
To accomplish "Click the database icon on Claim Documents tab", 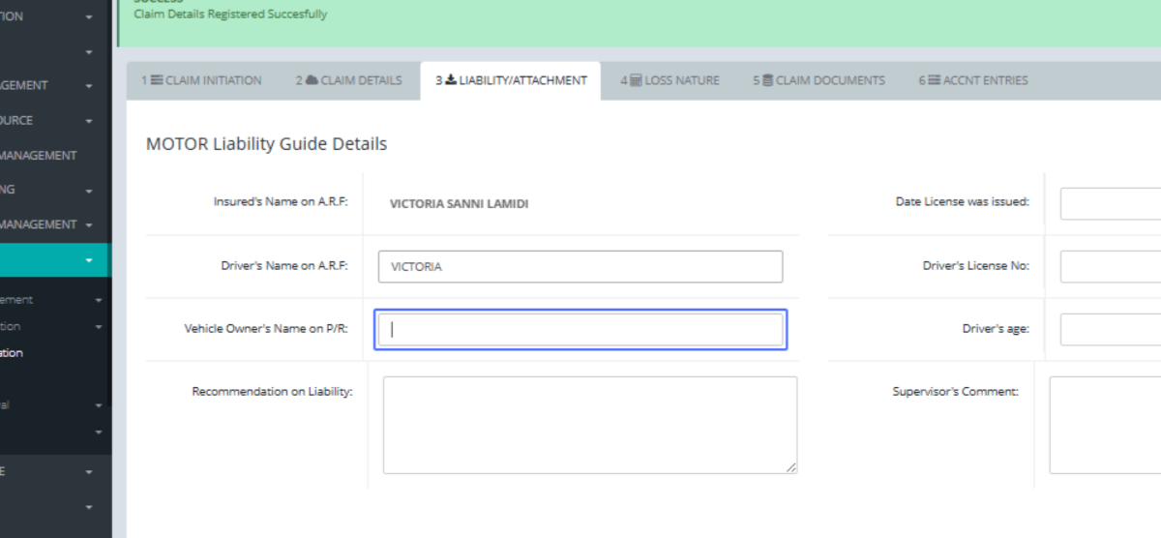I will [767, 81].
